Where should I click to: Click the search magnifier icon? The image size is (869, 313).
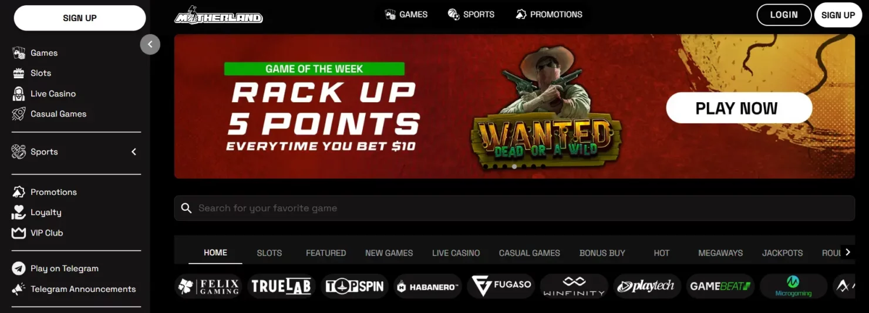[187, 208]
